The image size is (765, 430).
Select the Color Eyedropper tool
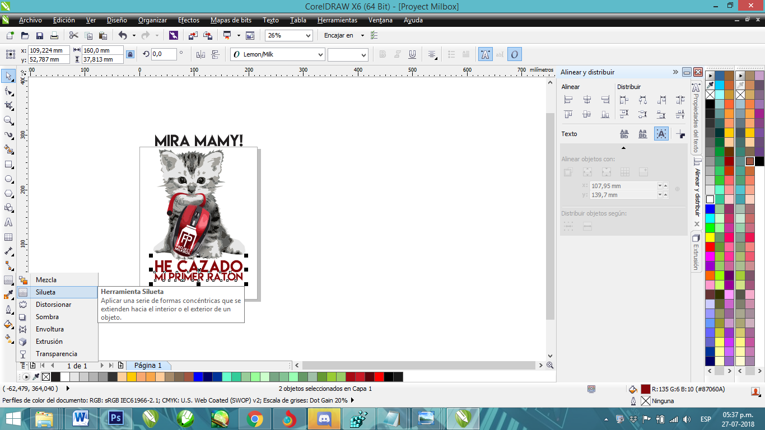coord(8,295)
